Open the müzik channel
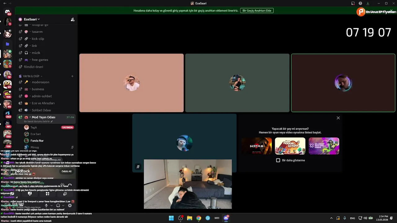This screenshot has height=223, width=397. 46,53
